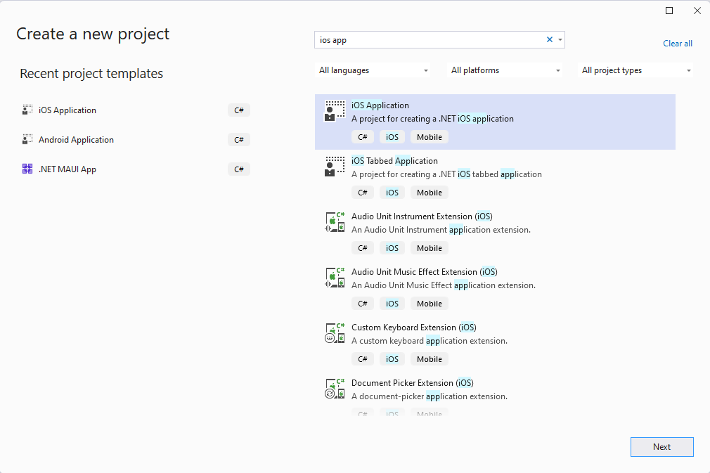Click the Mobile tag under Audio Unit Instrument Extension
This screenshot has height=473, width=710.
[x=430, y=248]
